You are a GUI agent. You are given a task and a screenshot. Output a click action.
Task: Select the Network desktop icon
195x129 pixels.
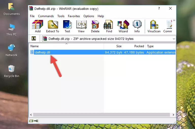pos(11,50)
